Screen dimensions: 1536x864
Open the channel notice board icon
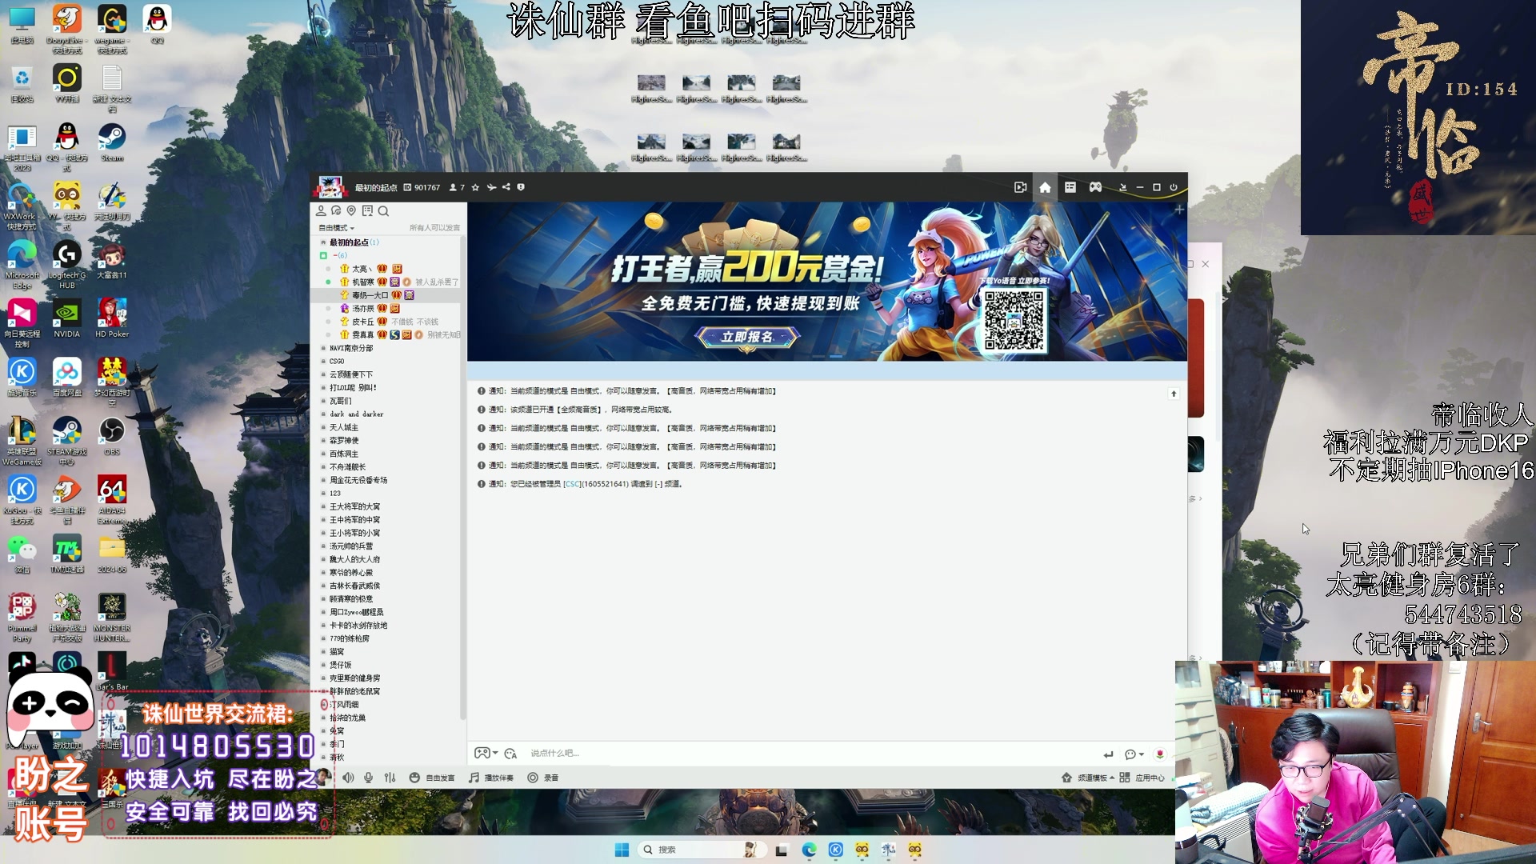(x=367, y=210)
